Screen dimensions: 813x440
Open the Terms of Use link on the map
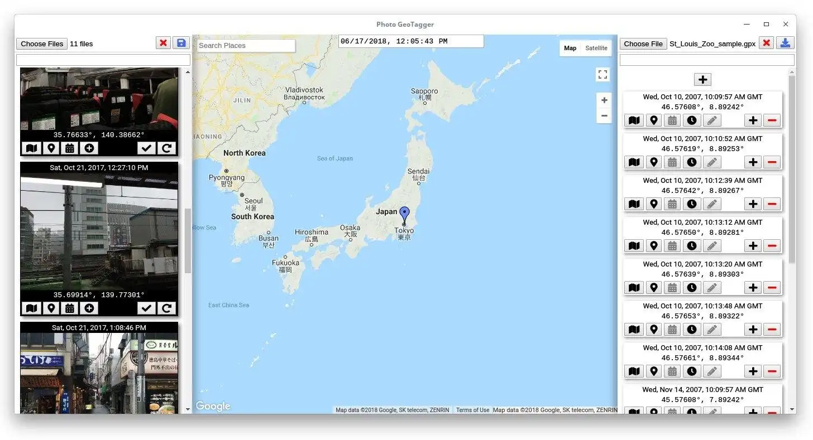tap(472, 410)
